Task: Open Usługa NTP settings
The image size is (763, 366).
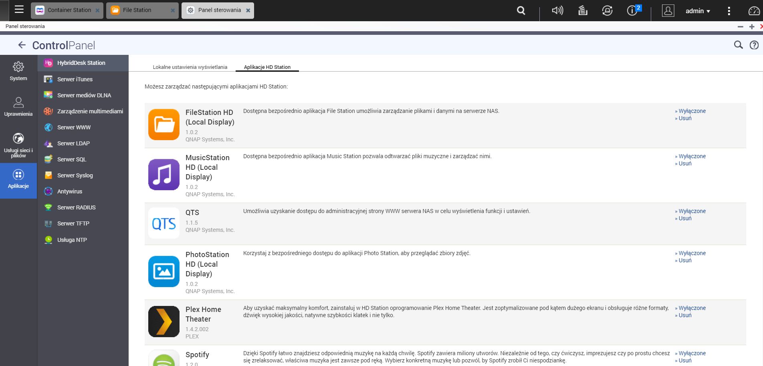Action: click(83, 240)
